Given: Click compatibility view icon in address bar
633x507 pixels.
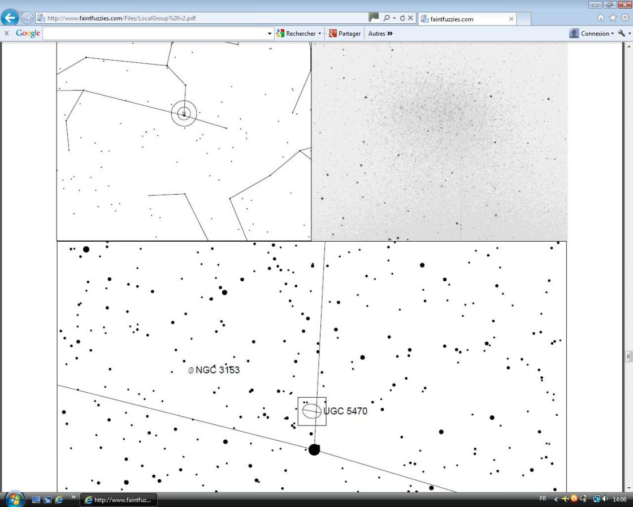Looking at the screenshot, I should (374, 18).
